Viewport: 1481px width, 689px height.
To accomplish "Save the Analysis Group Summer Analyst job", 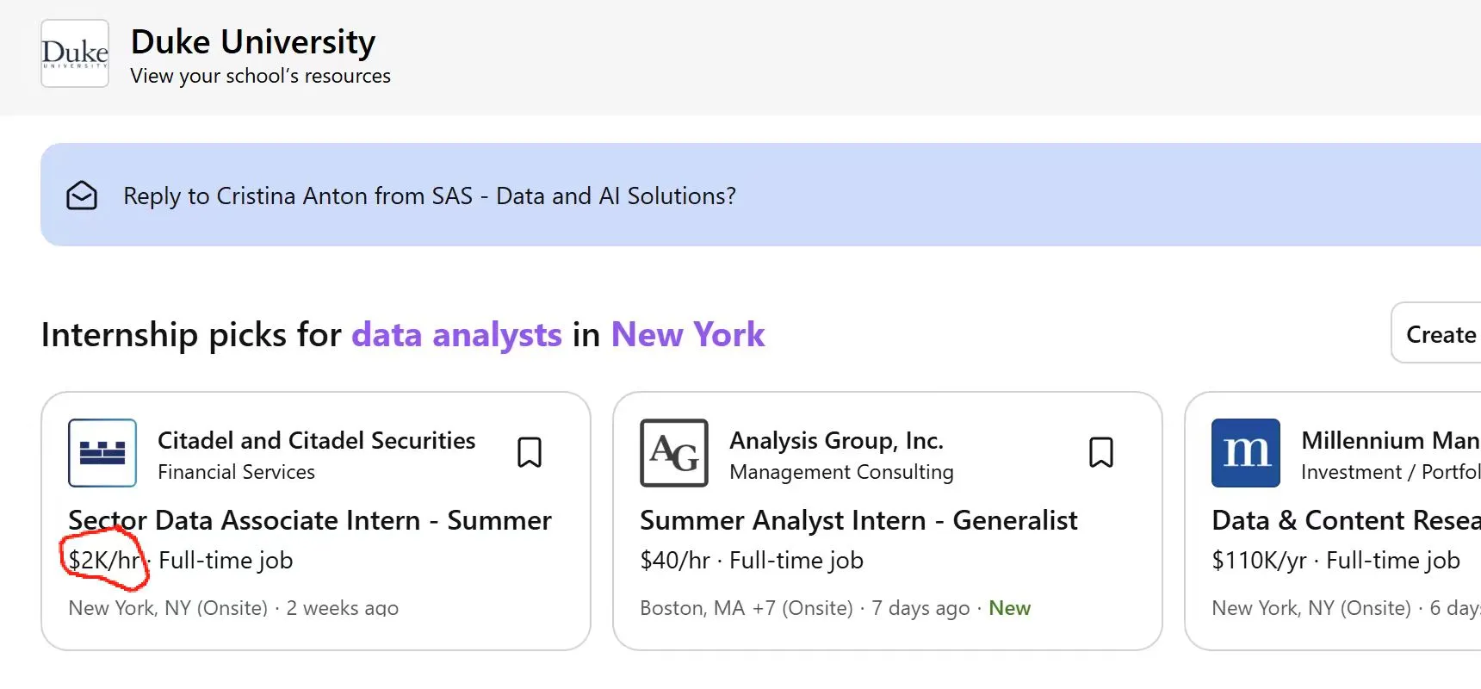I will (1101, 452).
